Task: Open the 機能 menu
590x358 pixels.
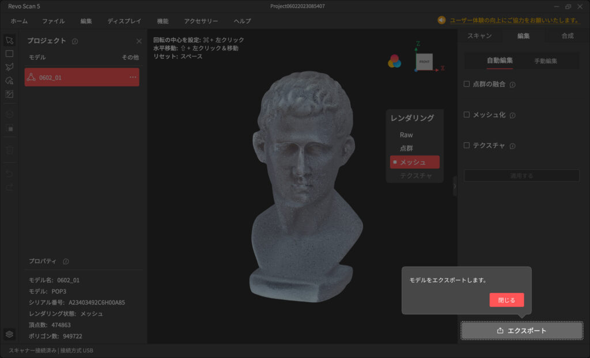Action: [x=163, y=21]
